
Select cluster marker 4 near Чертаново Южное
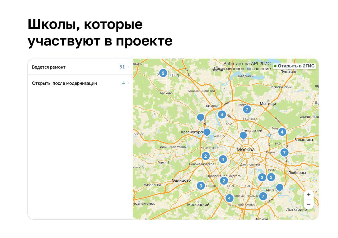tap(229, 198)
